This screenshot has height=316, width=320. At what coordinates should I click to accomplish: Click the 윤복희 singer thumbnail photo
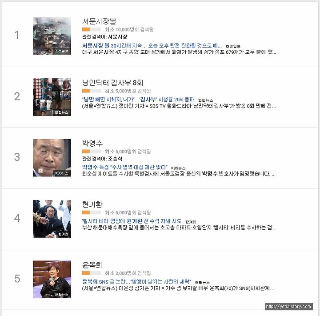(52, 279)
